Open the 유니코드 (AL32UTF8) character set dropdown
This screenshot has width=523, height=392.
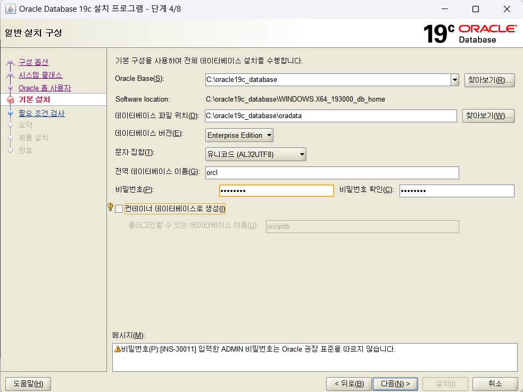(x=255, y=154)
